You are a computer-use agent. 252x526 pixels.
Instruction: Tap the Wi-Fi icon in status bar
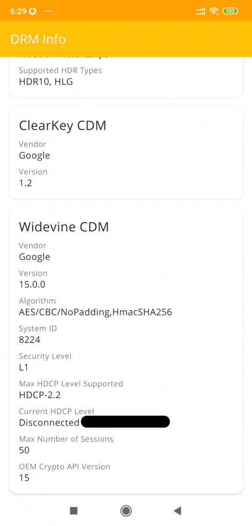[x=213, y=11]
